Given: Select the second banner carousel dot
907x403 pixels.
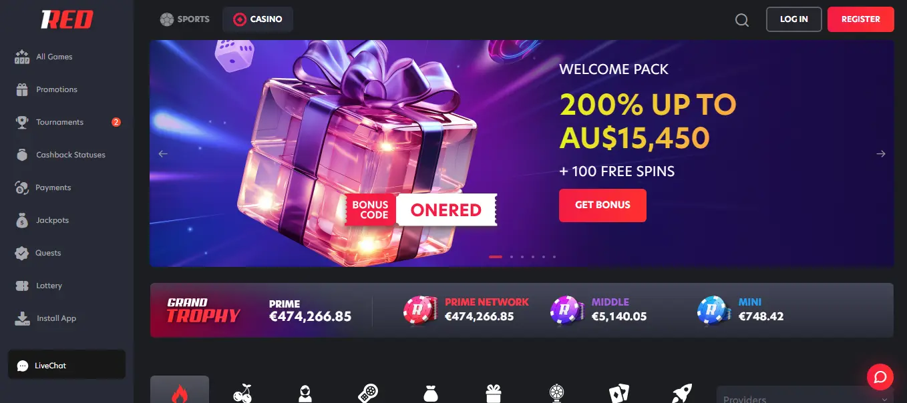Looking at the screenshot, I should pyautogui.click(x=512, y=257).
